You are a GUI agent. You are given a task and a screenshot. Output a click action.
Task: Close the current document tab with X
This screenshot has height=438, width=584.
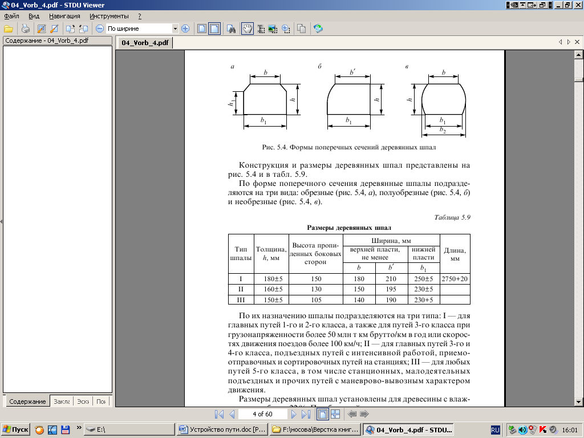[x=577, y=42]
